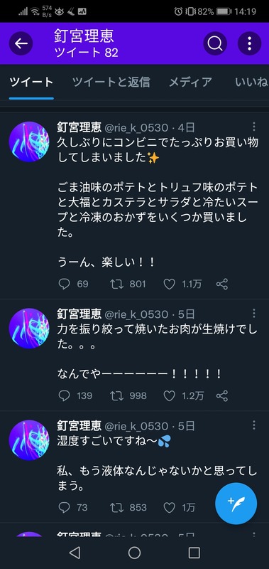Share the tweet about undercooked meat

(222, 395)
